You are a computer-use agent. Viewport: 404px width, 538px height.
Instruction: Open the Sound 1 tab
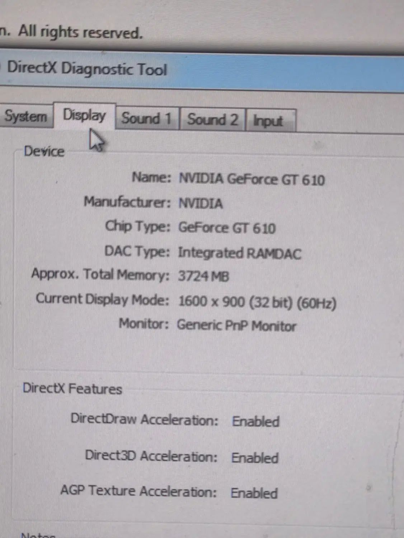(147, 118)
